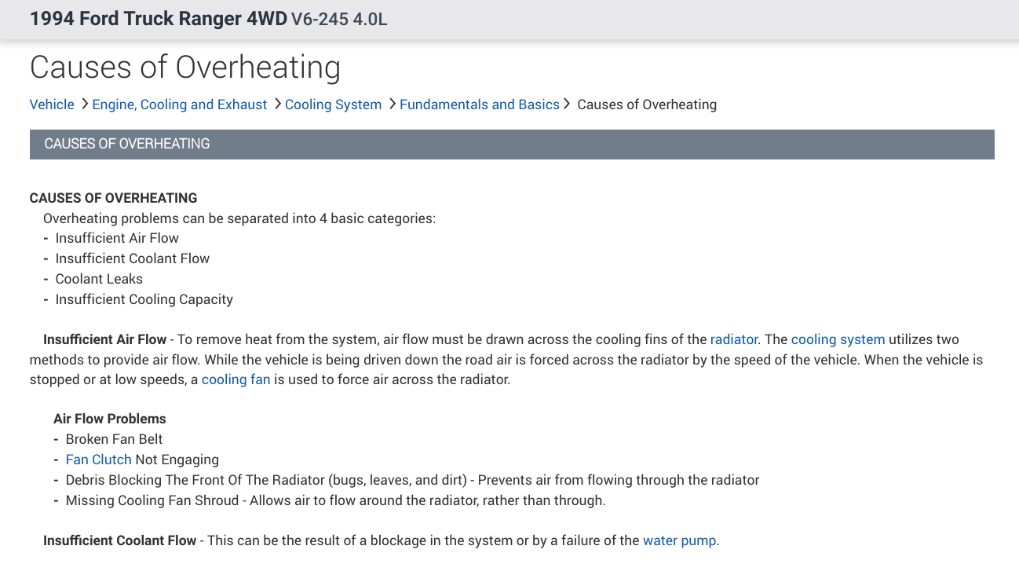The width and height of the screenshot is (1019, 586).
Task: Follow the inline cooling system link
Action: 838,339
